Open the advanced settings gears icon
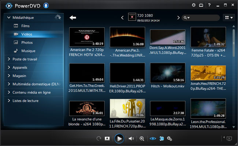 (x=170, y=139)
